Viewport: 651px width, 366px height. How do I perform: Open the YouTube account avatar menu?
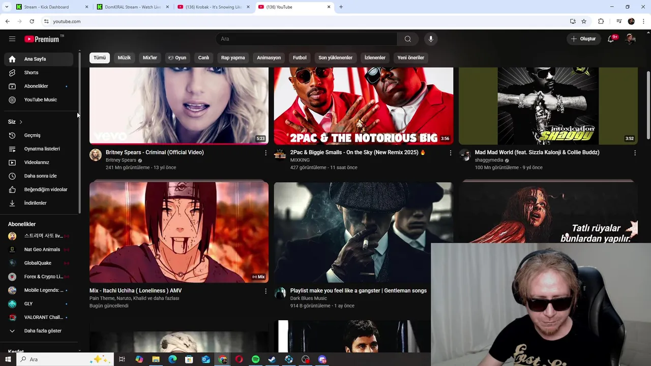click(631, 39)
